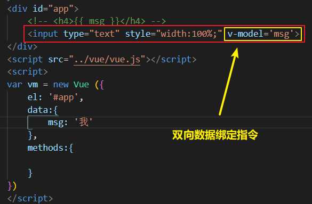This screenshot has width=312, height=204.
Task: Click the closing '</div>' tag
Action: click(22, 46)
